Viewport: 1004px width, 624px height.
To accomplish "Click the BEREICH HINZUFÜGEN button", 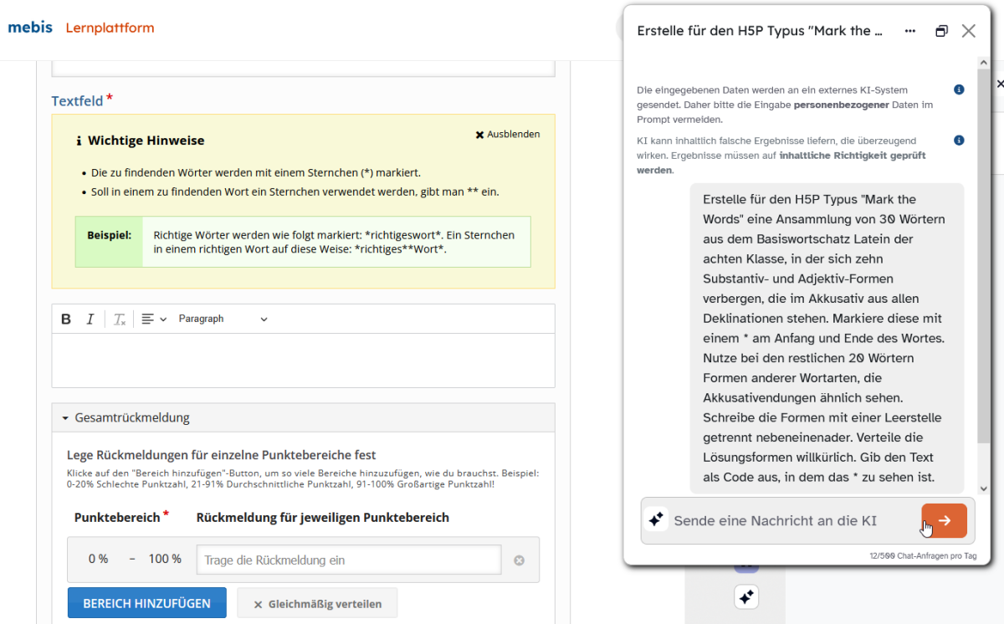I will tap(146, 603).
